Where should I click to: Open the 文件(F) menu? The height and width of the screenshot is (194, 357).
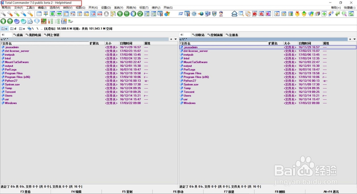tap(19, 8)
